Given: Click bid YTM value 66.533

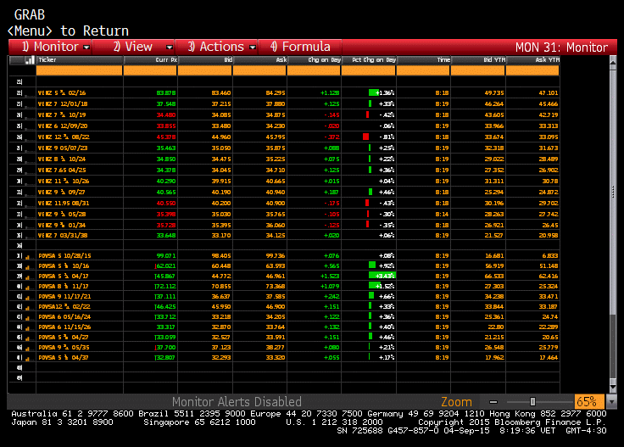Looking at the screenshot, I should pyautogui.click(x=494, y=277).
